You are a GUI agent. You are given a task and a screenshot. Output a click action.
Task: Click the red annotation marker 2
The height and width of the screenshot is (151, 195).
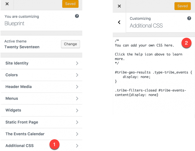pyautogui.click(x=186, y=43)
